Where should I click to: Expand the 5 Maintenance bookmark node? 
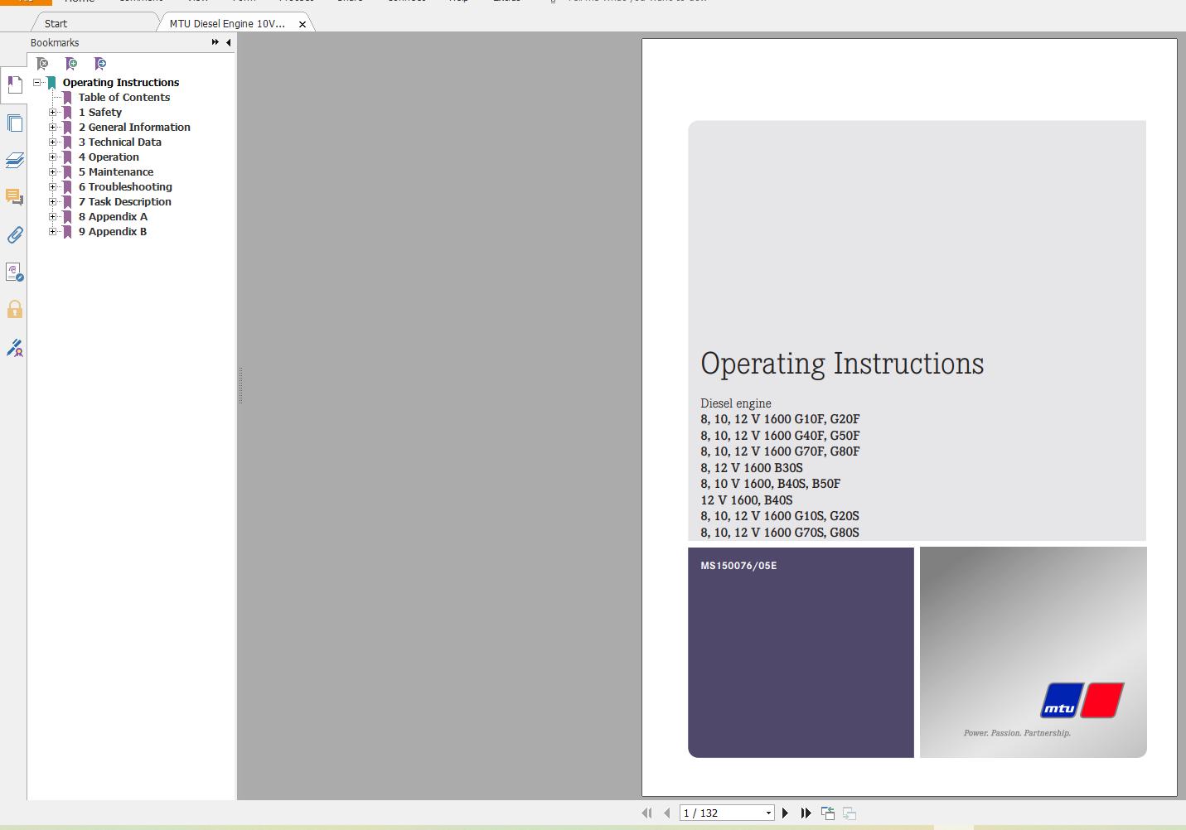point(53,172)
